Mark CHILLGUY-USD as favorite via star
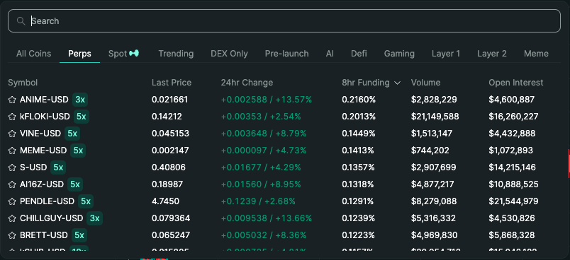 [12, 218]
